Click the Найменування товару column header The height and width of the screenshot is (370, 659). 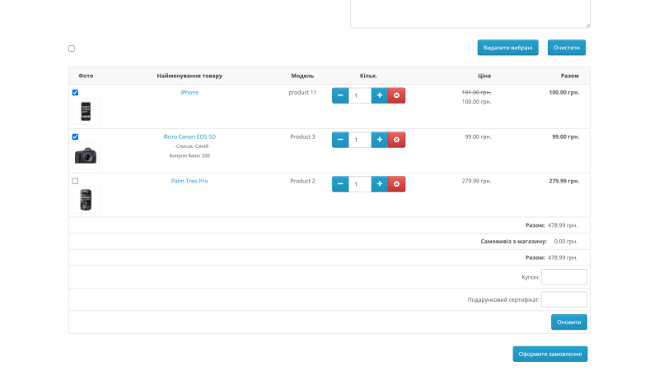(189, 76)
